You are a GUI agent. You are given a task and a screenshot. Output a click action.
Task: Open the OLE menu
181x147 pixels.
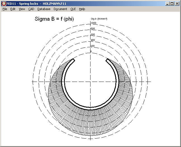tap(73, 9)
